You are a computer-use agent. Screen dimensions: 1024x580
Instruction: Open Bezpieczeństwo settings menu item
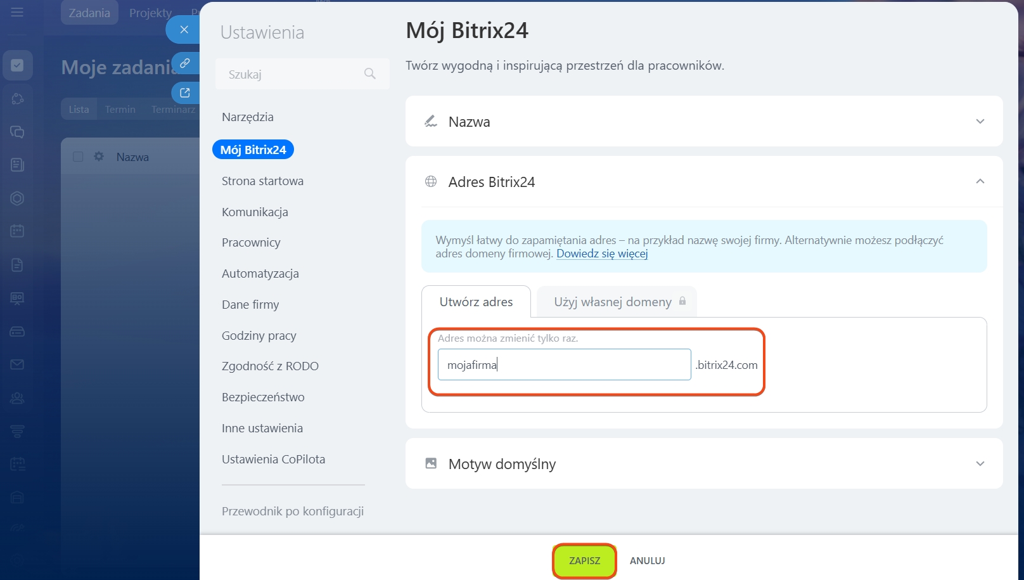coord(263,397)
